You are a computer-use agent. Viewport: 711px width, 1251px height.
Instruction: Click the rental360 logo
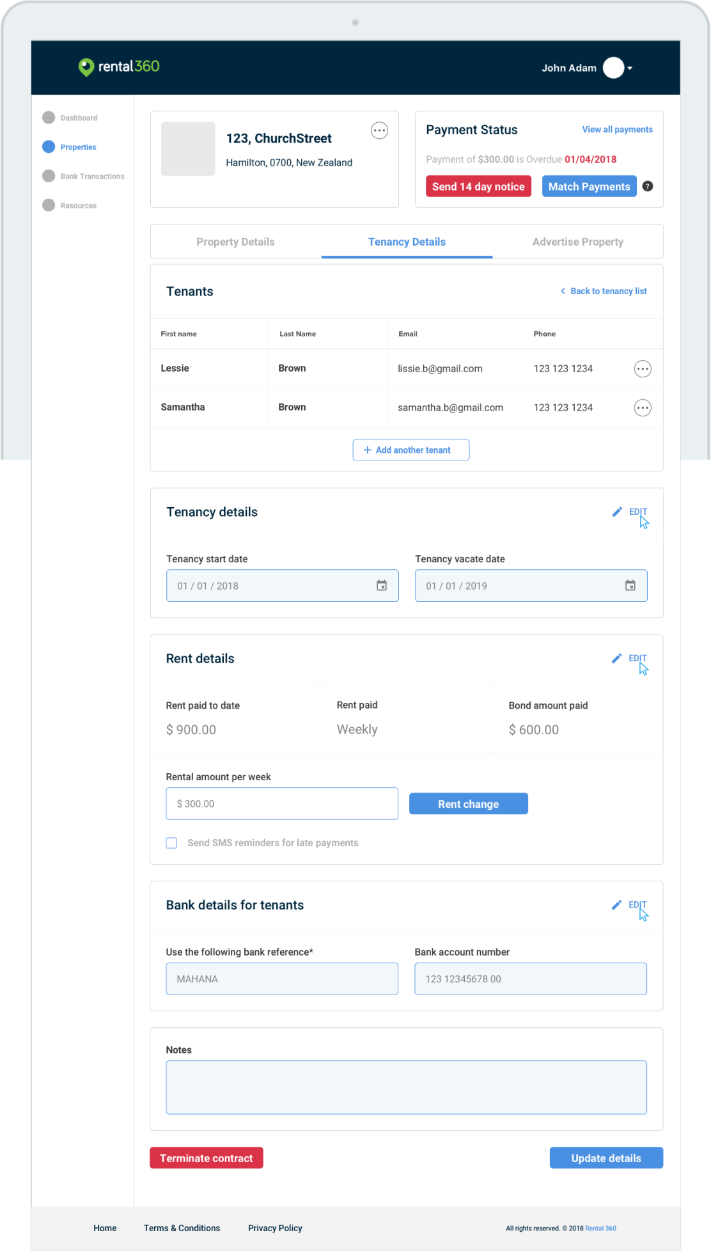tap(119, 67)
